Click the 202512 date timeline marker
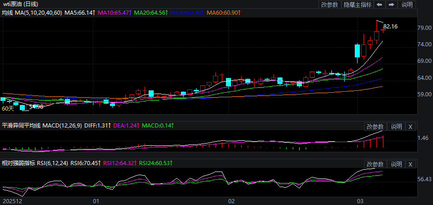Image resolution: width=433 pixels, height=205 pixels. pos(12,201)
